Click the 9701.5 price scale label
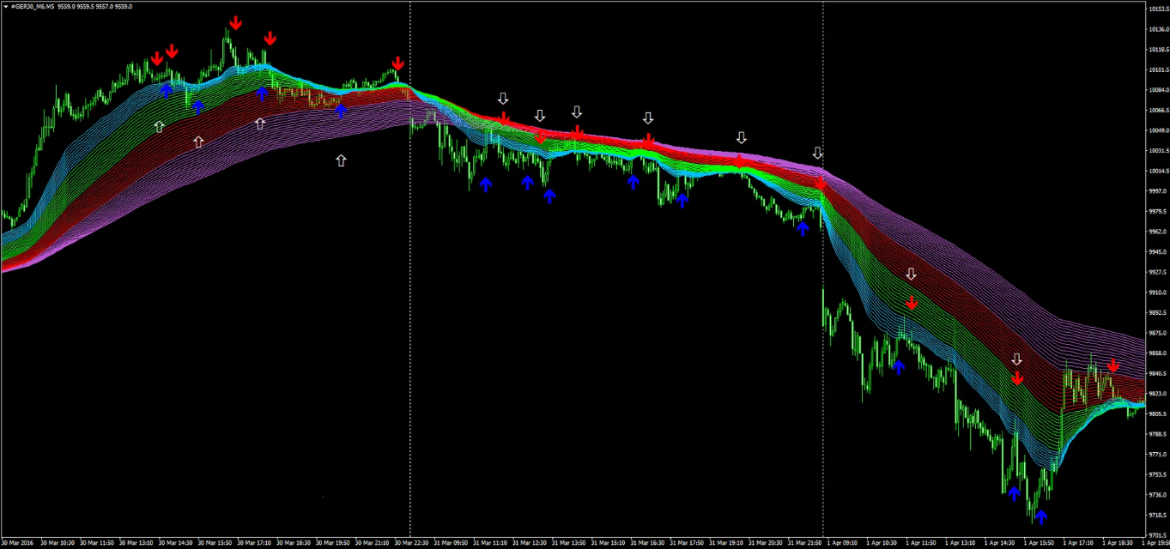 (x=1156, y=534)
